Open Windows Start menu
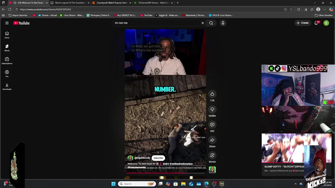This screenshot has width=335, height=188. (113, 184)
